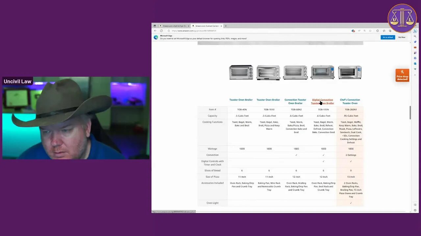Viewport: 421px width, 236px height.
Task: Click the Accessories Included row label
Action: pos(212,183)
